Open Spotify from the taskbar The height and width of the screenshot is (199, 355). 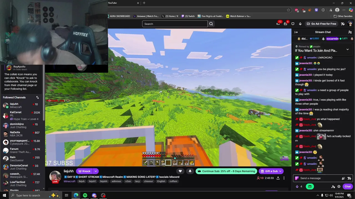point(85,195)
